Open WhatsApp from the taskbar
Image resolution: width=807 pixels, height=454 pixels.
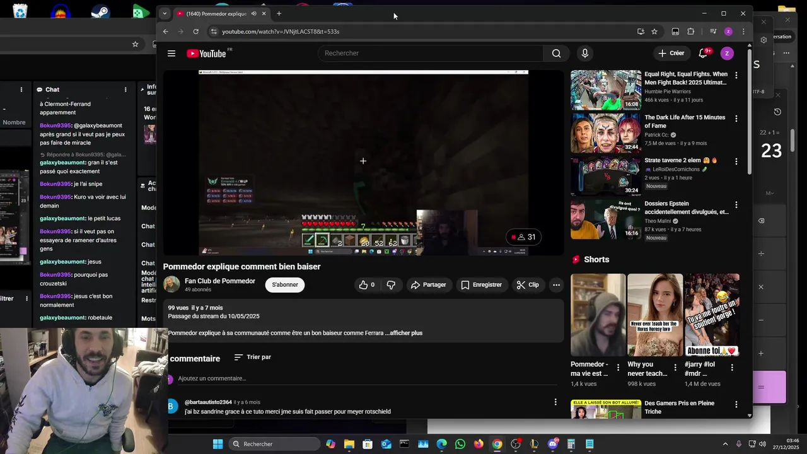pos(460,444)
